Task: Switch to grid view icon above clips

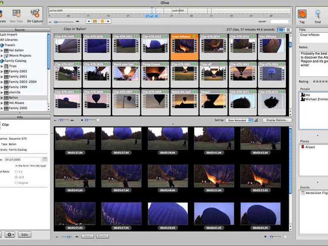Action: [281, 29]
